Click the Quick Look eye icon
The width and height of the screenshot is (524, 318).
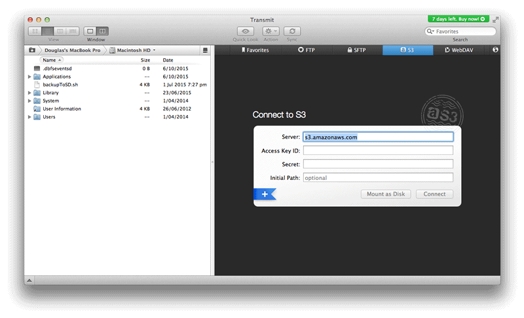(245, 31)
